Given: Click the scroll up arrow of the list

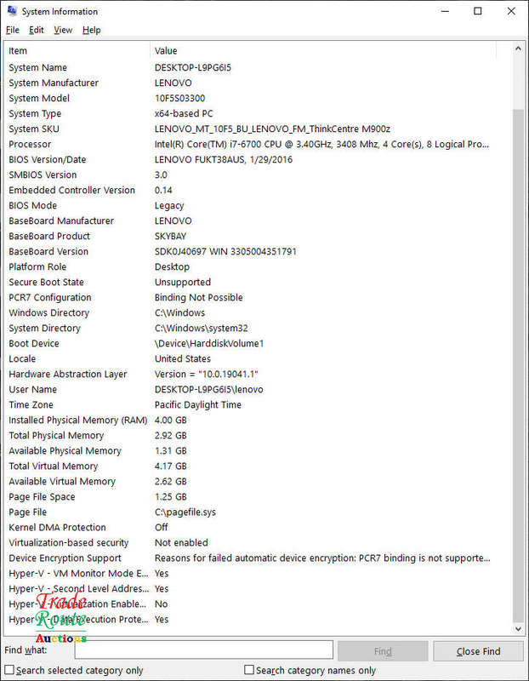Looking at the screenshot, I should click(x=518, y=49).
